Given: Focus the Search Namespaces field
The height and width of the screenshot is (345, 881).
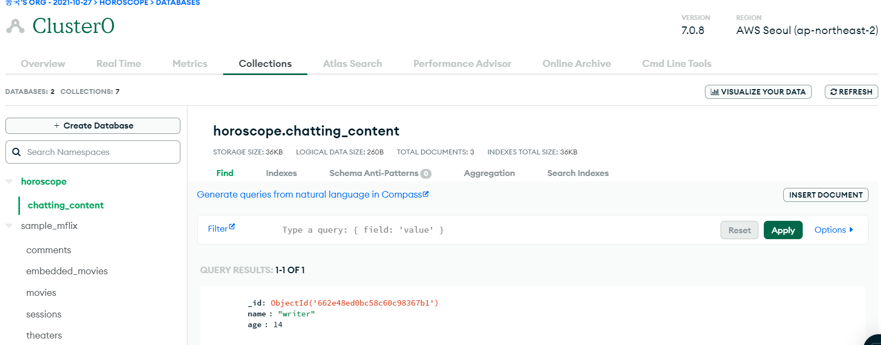Looking at the screenshot, I should click(93, 152).
